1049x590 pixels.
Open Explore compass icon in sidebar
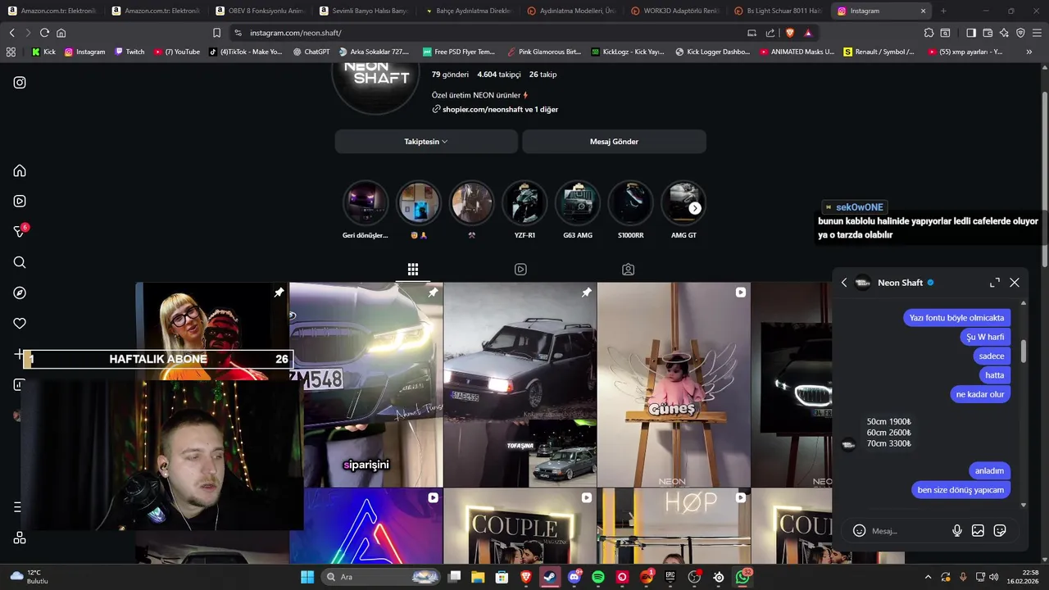[x=20, y=293]
